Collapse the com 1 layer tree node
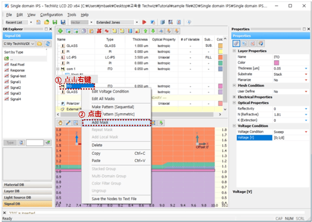Image resolution: width=312 pixels, height=222 pixels. (58, 69)
